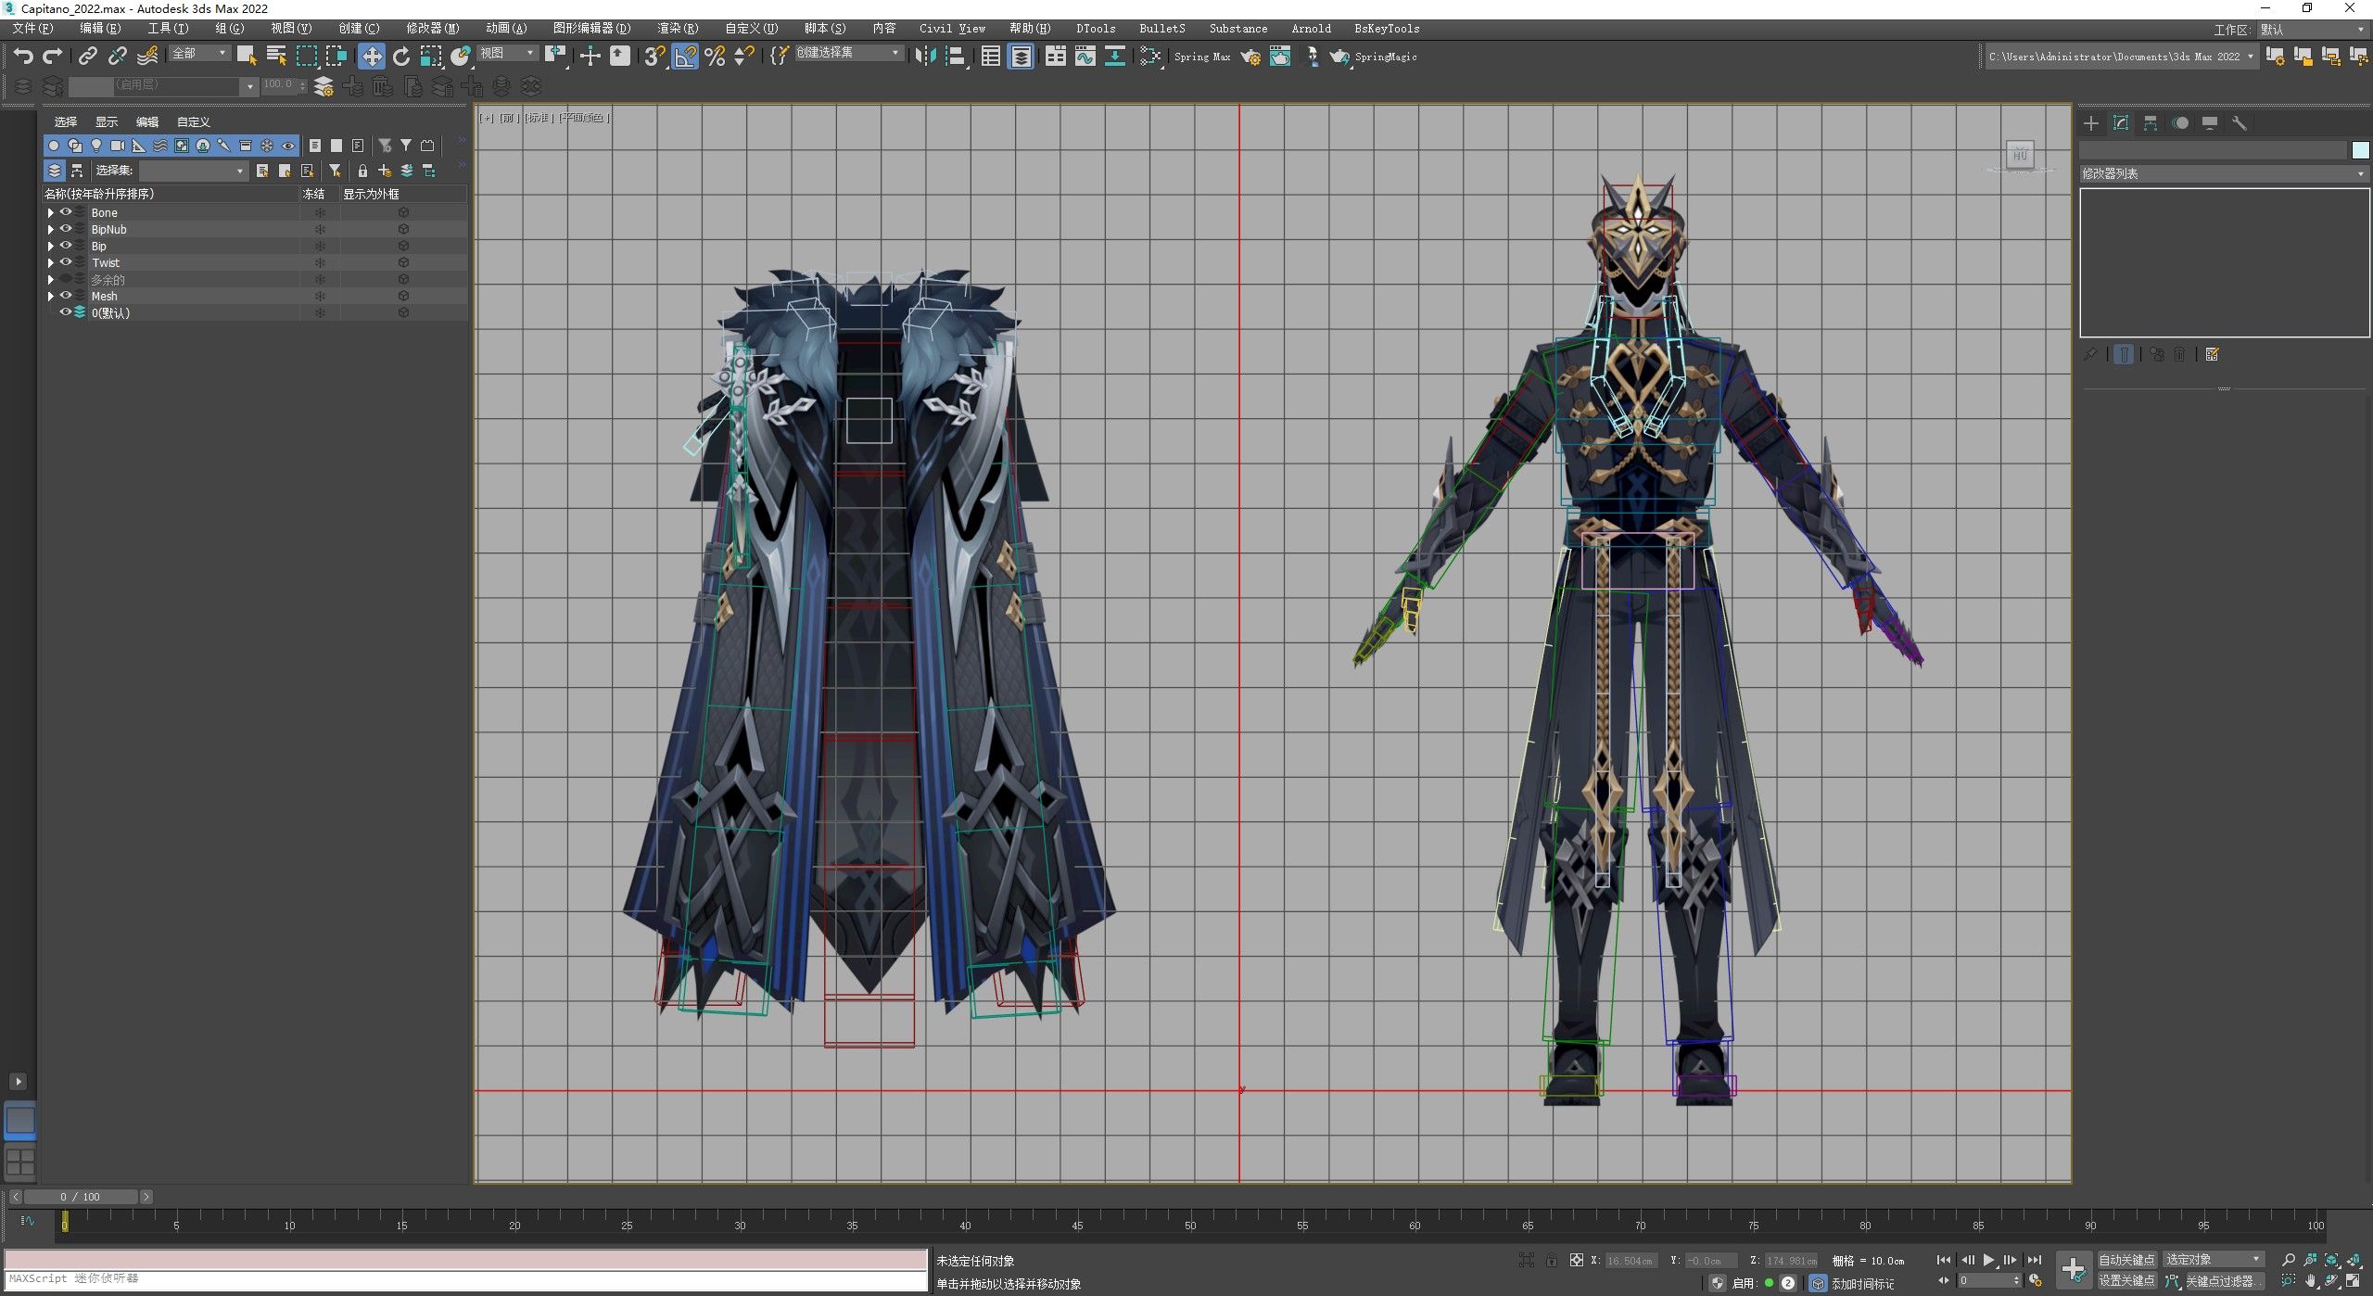Open Scene Explorer 显示 menu

tap(107, 122)
